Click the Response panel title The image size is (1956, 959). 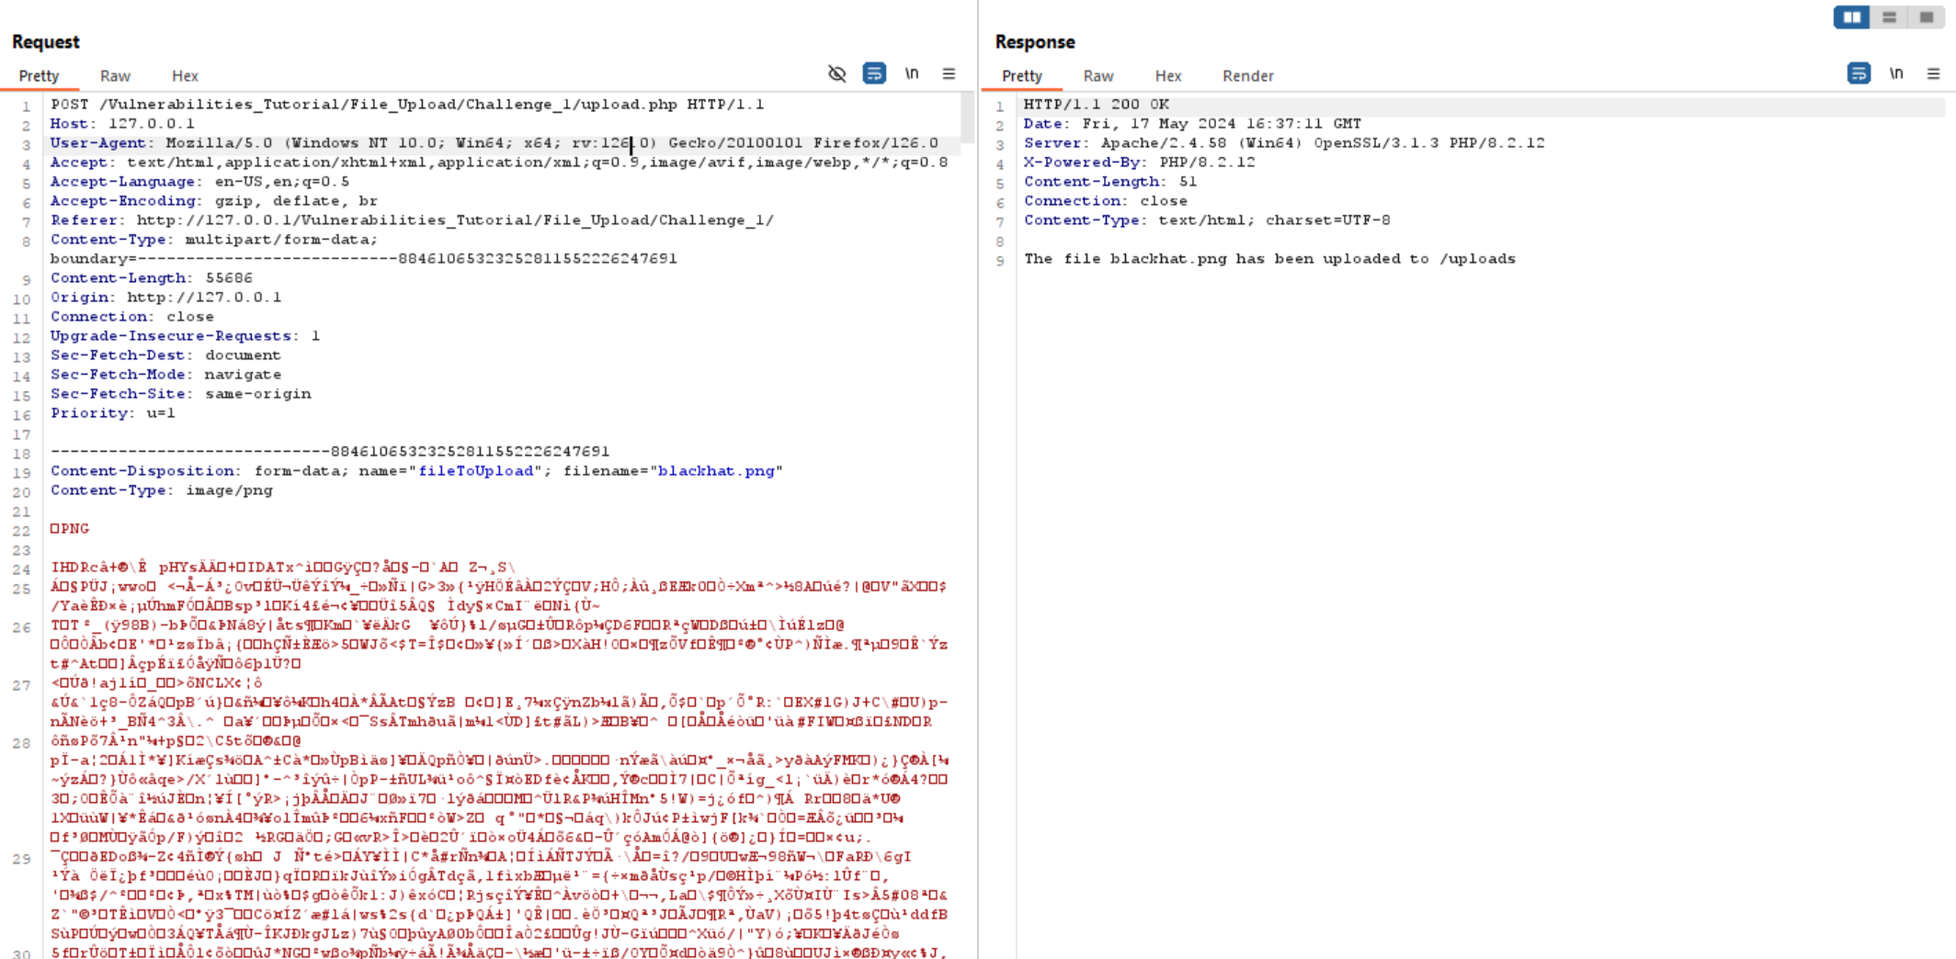pos(1034,42)
